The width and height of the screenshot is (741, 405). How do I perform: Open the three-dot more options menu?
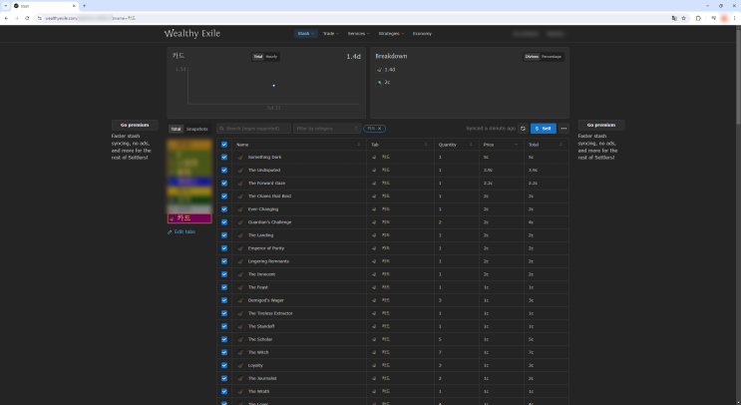(563, 129)
